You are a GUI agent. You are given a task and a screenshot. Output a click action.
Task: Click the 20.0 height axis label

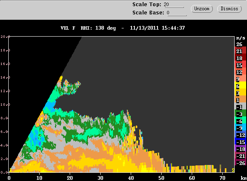pos(5,37)
